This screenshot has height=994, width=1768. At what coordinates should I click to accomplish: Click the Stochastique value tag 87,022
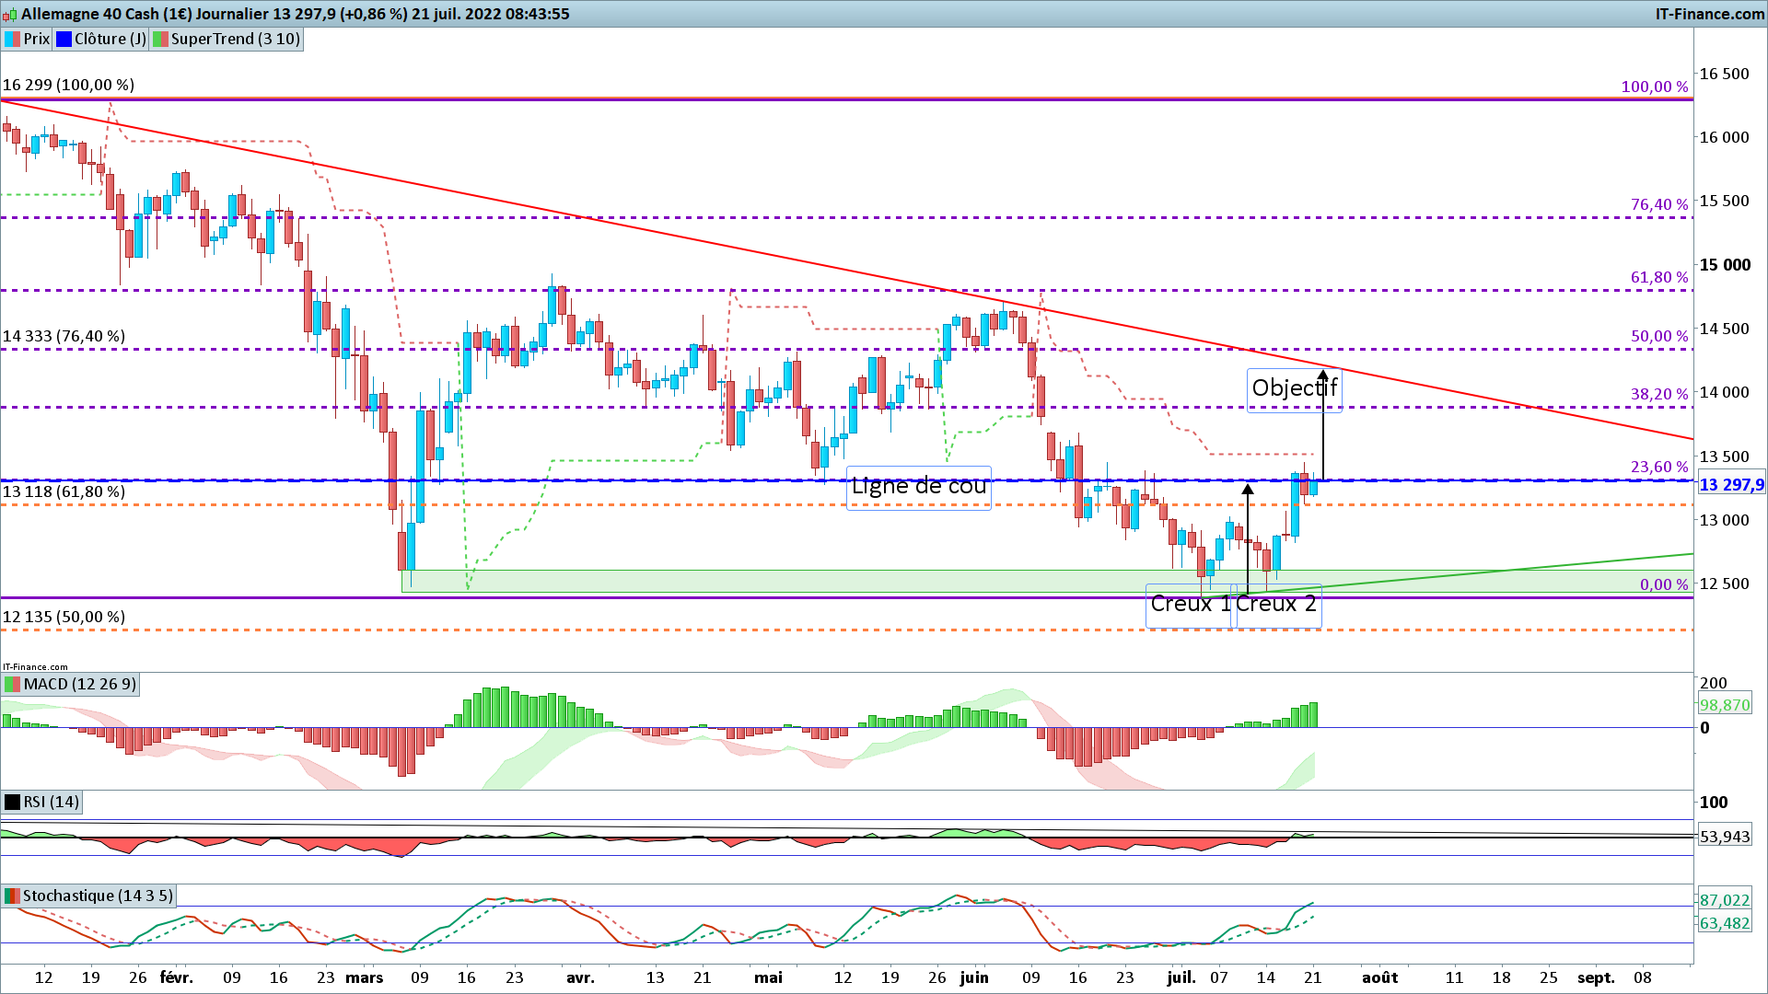click(1724, 900)
